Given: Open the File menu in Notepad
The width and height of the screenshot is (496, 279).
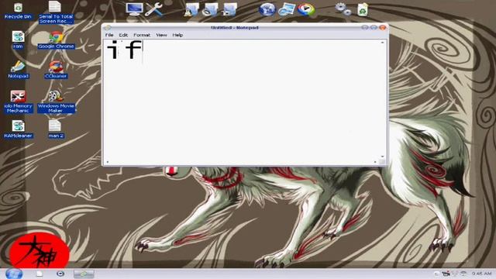Looking at the screenshot, I should click(x=109, y=35).
